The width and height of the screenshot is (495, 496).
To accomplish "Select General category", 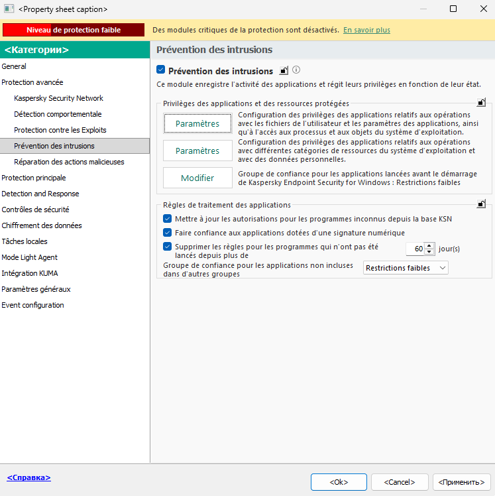I will click(x=75, y=66).
